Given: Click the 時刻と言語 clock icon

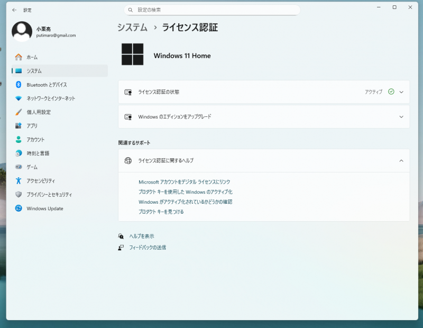Looking at the screenshot, I should click(19, 153).
